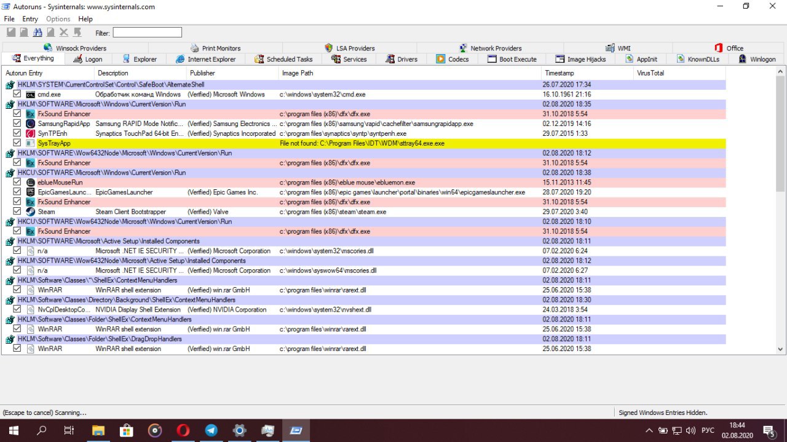Screen dimensions: 787x442
Task: Click the NvCplDesktopCo entry icon
Action: click(31, 310)
